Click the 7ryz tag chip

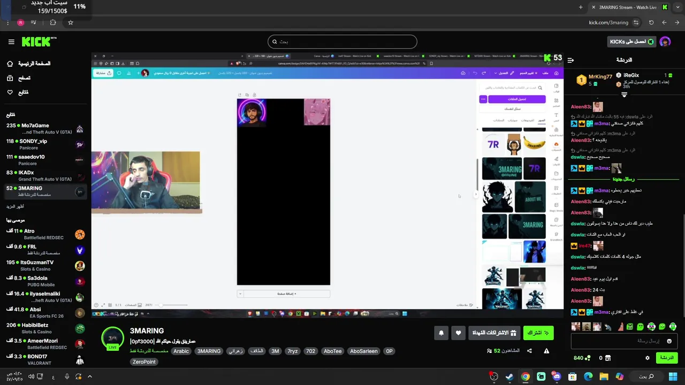click(x=292, y=351)
